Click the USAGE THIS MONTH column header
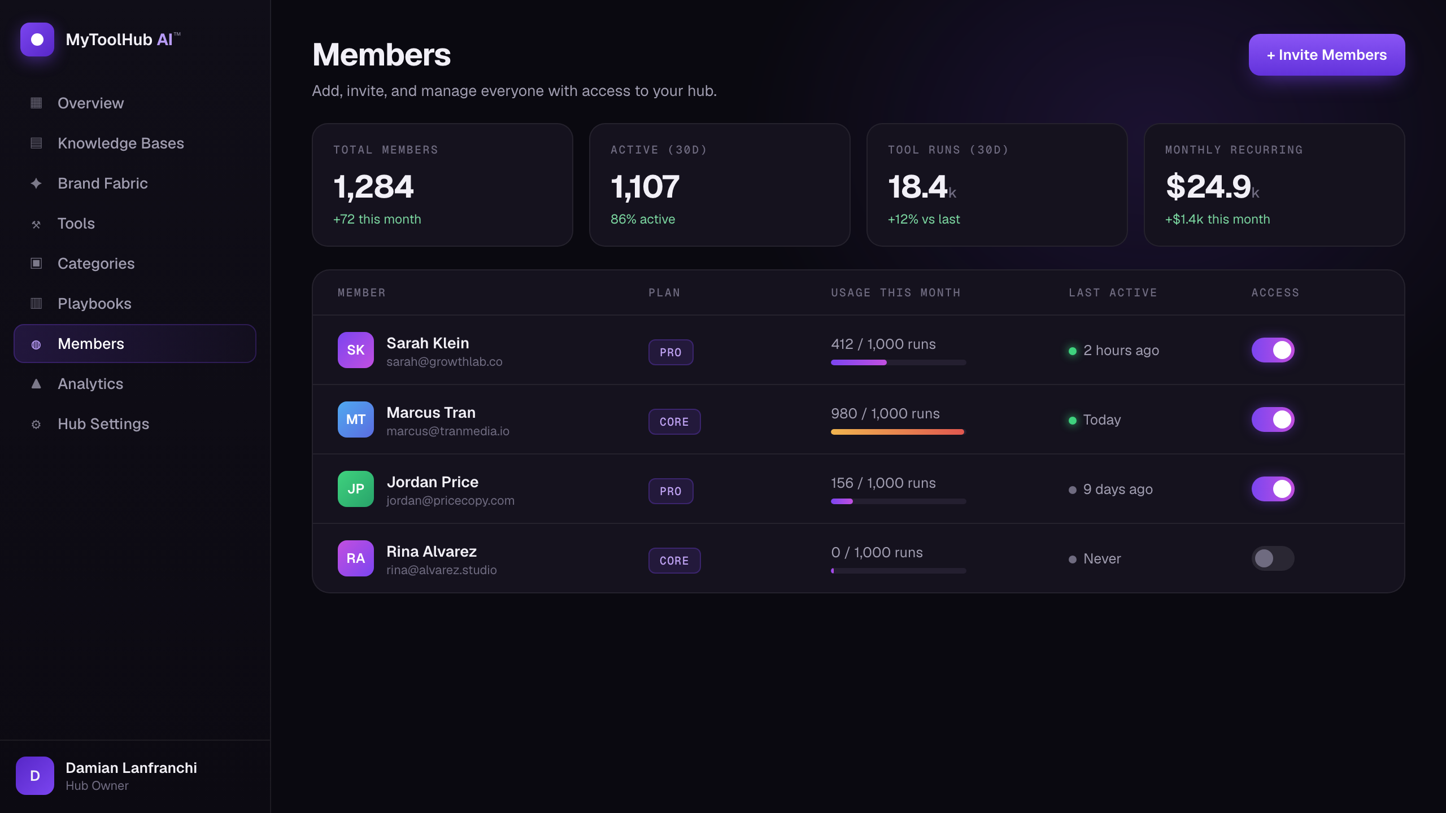1446x813 pixels. (x=896, y=292)
